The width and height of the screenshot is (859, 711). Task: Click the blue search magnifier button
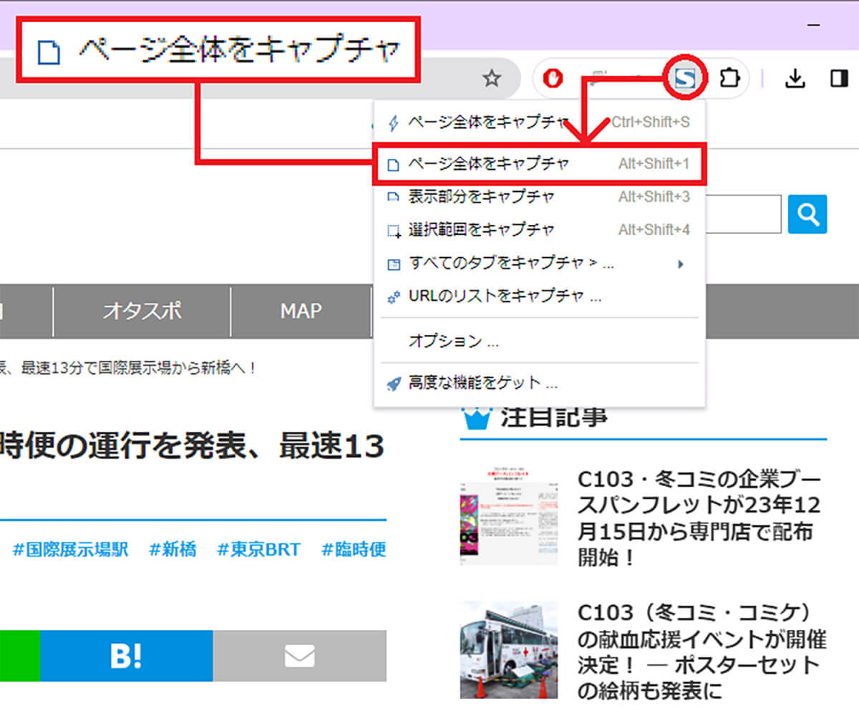[x=807, y=214]
